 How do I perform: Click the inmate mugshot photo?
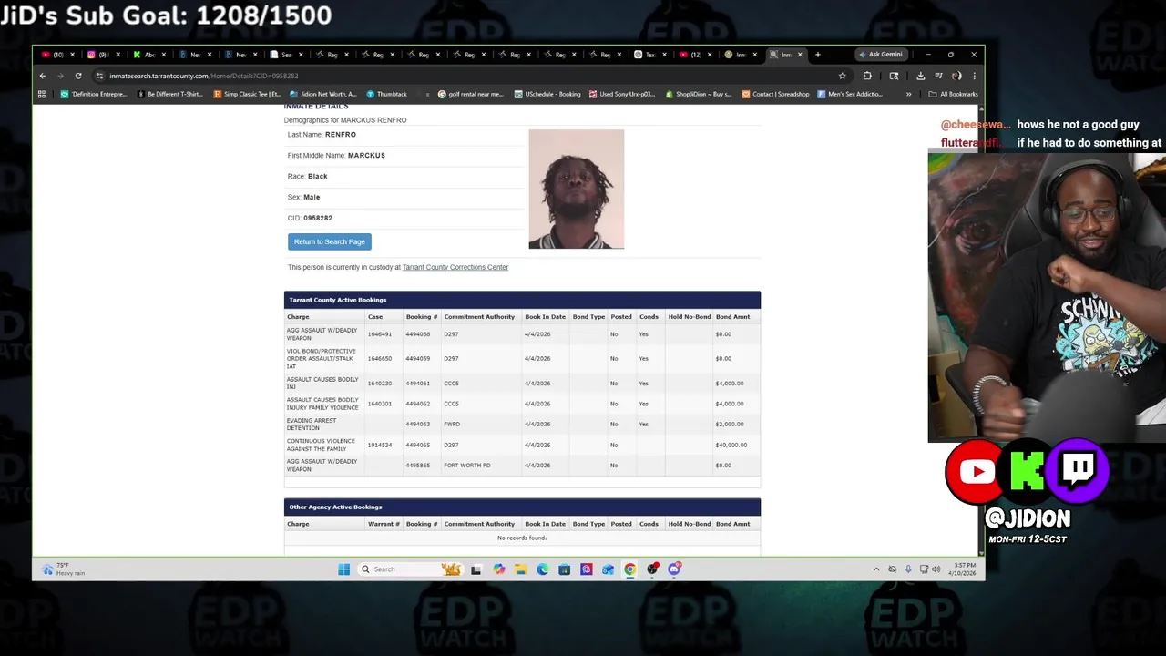[x=576, y=189]
